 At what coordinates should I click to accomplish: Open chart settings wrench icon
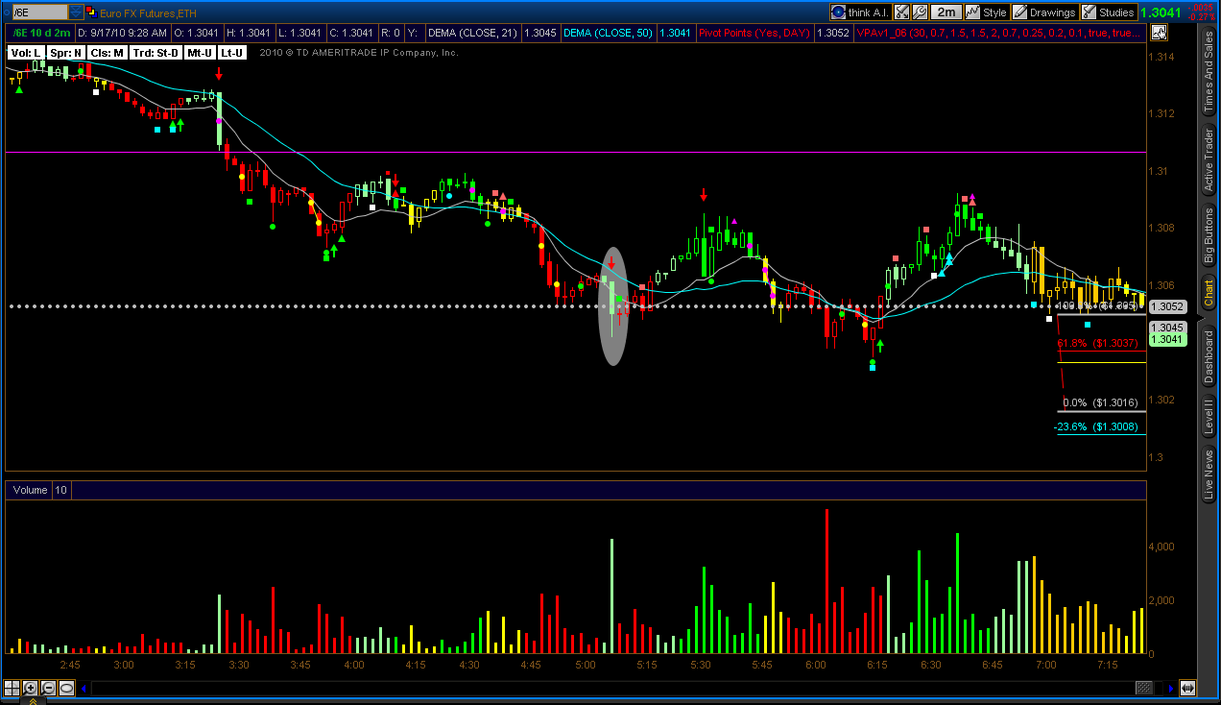tap(920, 12)
